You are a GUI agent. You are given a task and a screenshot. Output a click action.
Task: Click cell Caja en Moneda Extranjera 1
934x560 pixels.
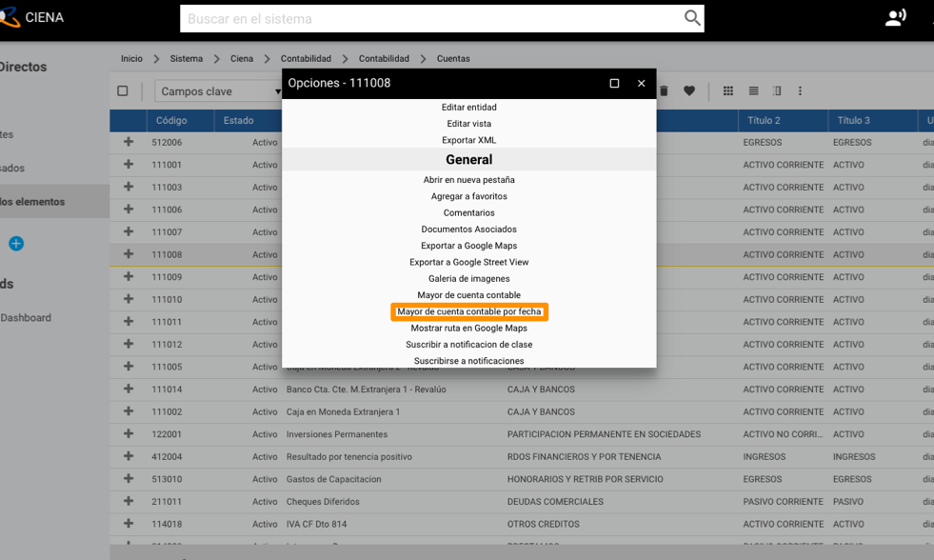tap(343, 411)
